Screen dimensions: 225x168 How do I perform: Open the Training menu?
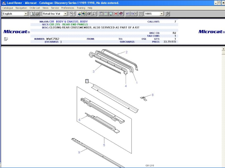tap(81, 8)
